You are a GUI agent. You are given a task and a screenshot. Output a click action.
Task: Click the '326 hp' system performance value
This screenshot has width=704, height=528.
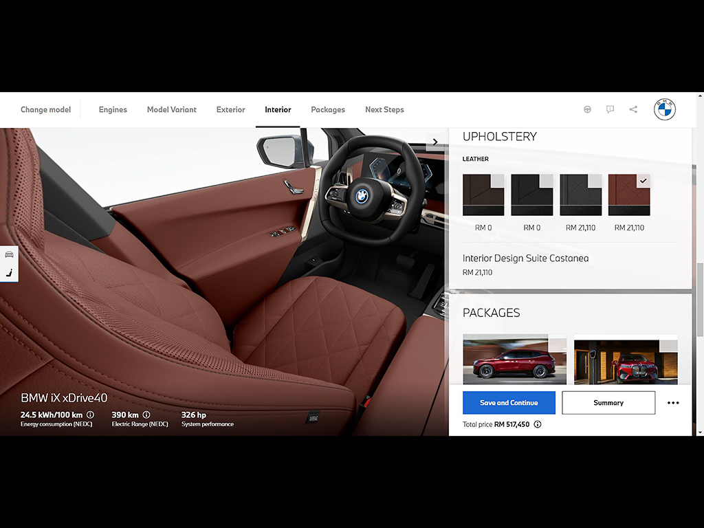194,415
